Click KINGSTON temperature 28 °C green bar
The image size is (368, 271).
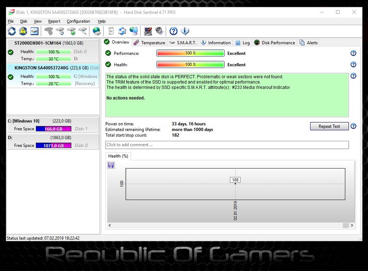coord(54,84)
